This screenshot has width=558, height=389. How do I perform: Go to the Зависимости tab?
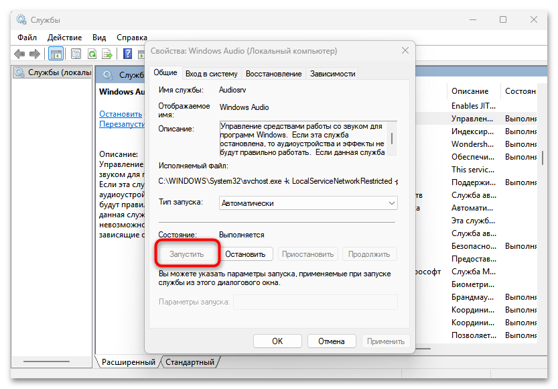332,74
